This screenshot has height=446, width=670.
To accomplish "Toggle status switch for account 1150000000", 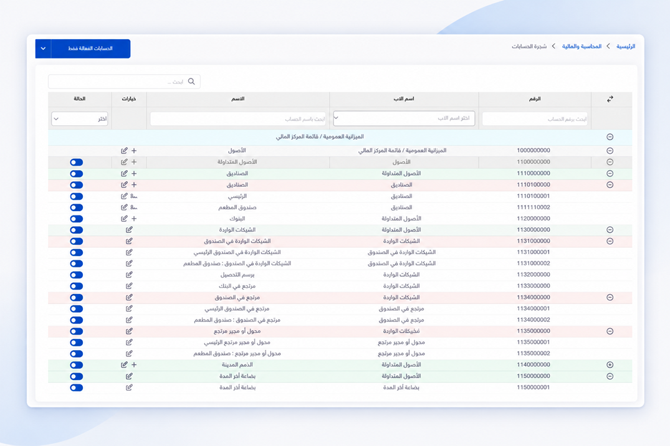I will coord(77,376).
